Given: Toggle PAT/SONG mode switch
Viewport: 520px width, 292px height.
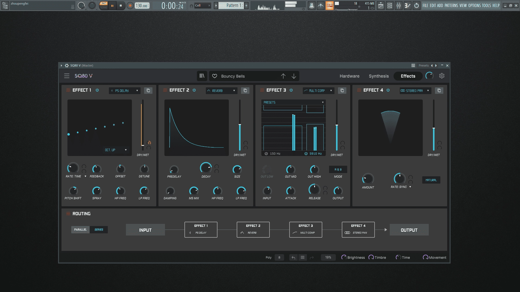Looking at the screenshot, I should click(104, 5).
